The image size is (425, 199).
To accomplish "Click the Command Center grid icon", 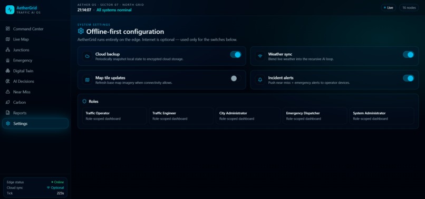I will point(8,29).
